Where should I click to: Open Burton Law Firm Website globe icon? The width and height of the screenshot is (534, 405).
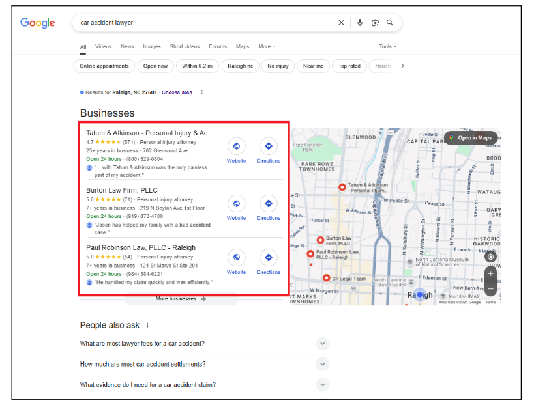[236, 204]
